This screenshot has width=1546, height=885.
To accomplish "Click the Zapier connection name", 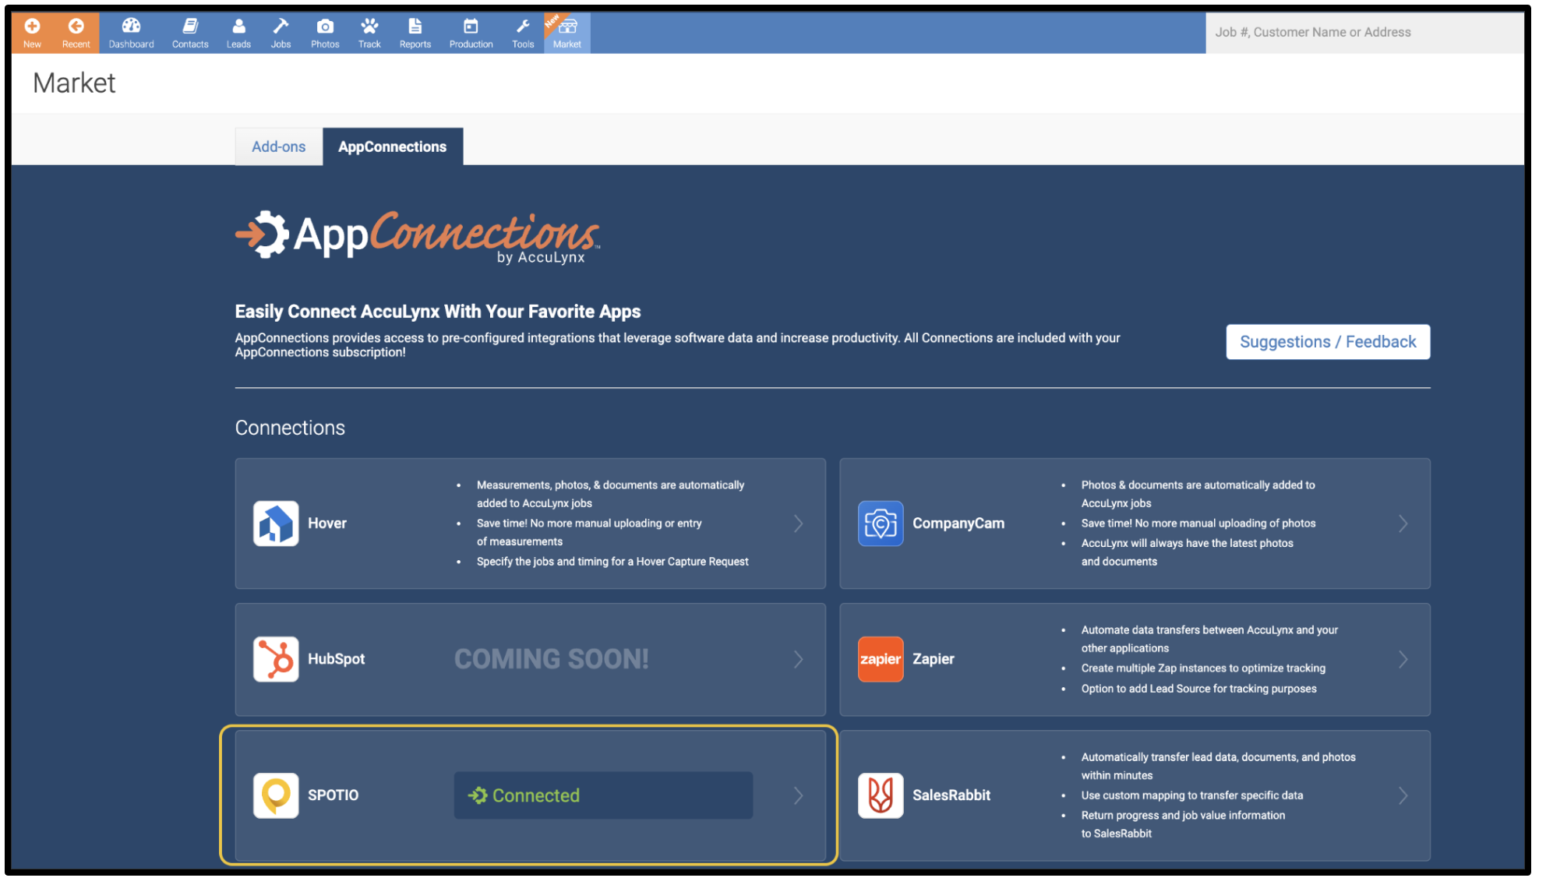I will (x=934, y=660).
